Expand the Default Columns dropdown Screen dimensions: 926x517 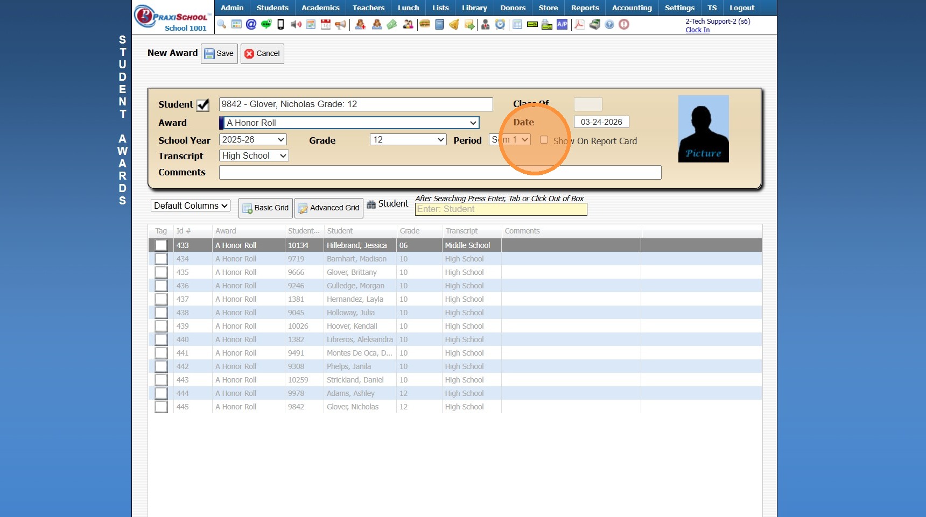pos(191,206)
